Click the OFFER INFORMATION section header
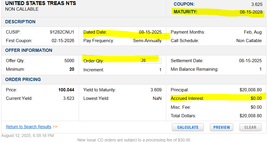This screenshot has width=267, height=142. click(29, 50)
